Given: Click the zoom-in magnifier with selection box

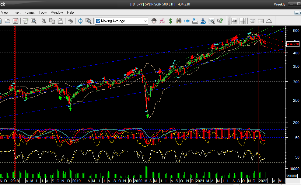Looking at the screenshot, I should tap(89, 21).
